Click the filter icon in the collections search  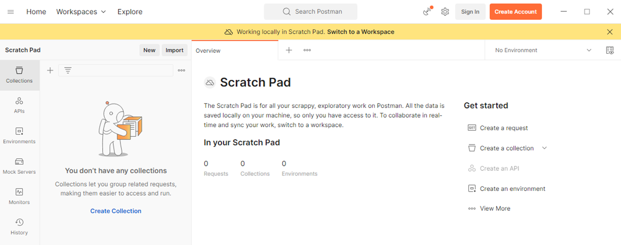pos(68,70)
